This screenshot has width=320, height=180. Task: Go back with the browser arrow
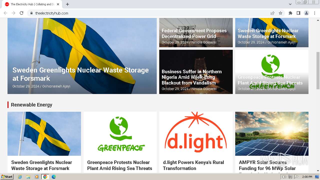pyautogui.click(x=5, y=13)
